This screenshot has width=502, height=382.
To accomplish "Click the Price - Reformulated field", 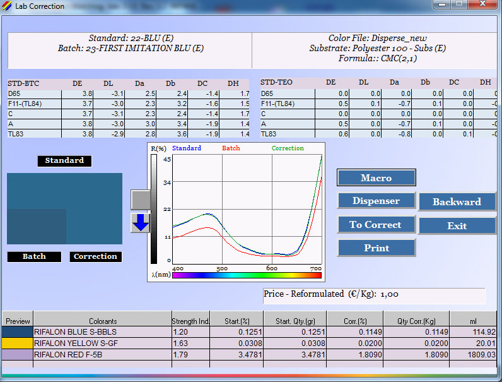I will pyautogui.click(x=374, y=295).
